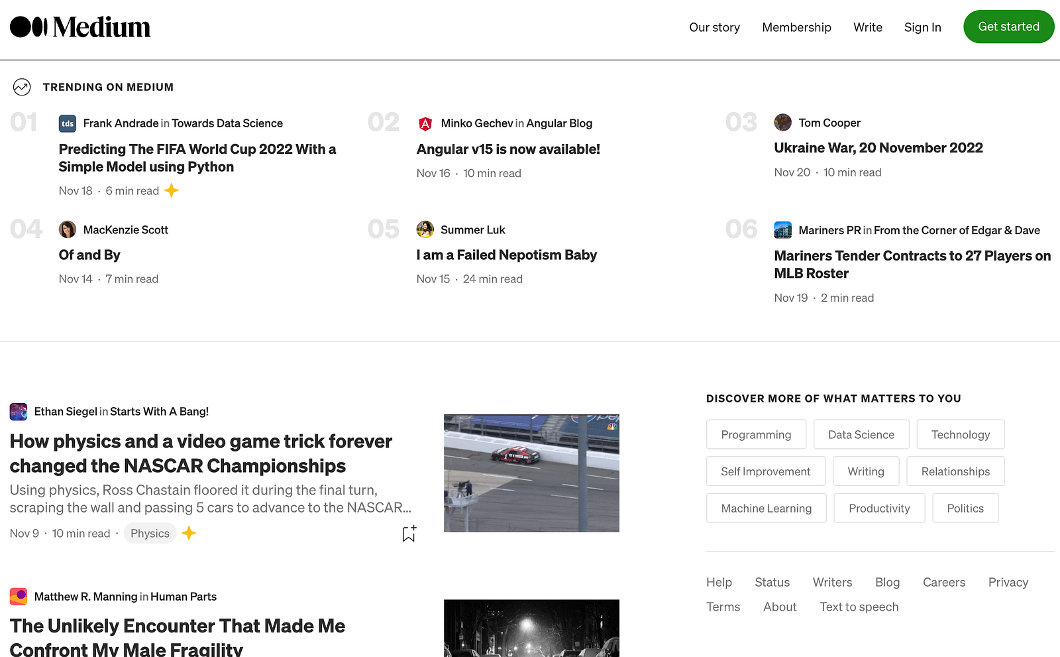Open MacKenzie Scott's avatar

tap(68, 230)
